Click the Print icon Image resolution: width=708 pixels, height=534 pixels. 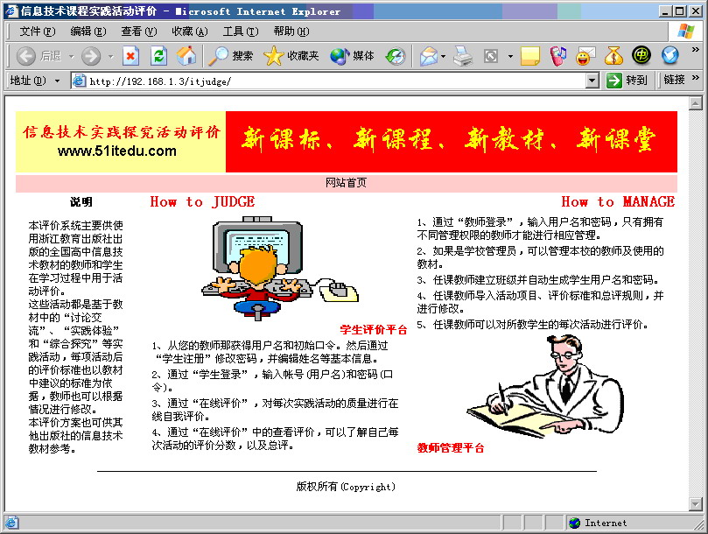click(x=463, y=56)
